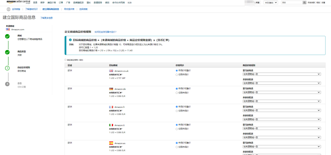
Task: Open the 品牌旗舰店 menu
Action: coord(78,2)
